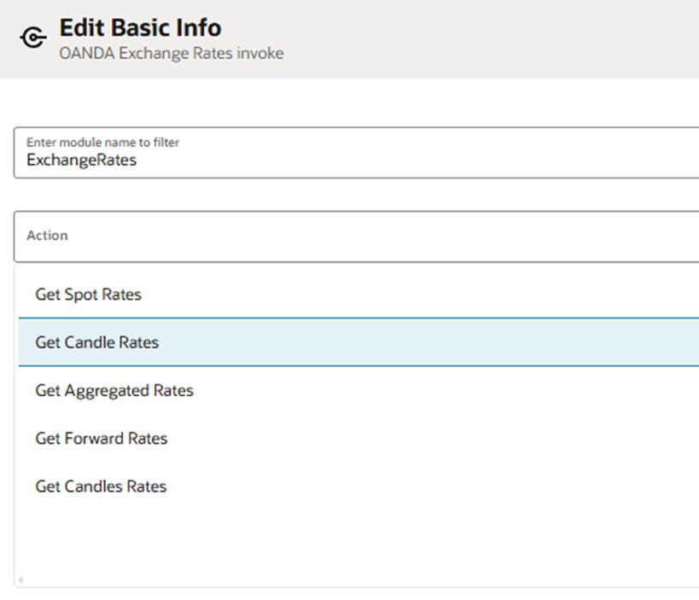The height and width of the screenshot is (600, 699).
Task: Click the OANDA Exchange Rates invoke subtitle
Action: (x=172, y=54)
